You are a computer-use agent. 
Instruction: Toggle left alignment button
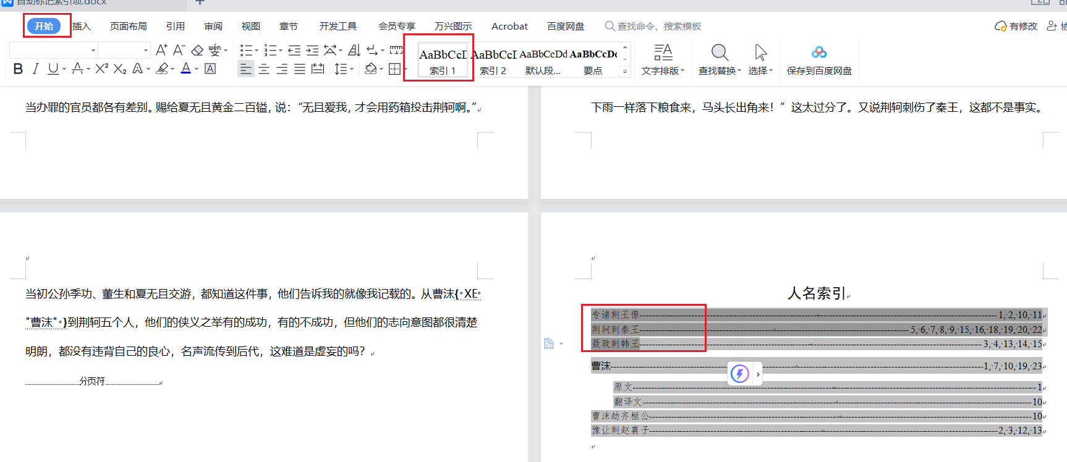[x=245, y=69]
